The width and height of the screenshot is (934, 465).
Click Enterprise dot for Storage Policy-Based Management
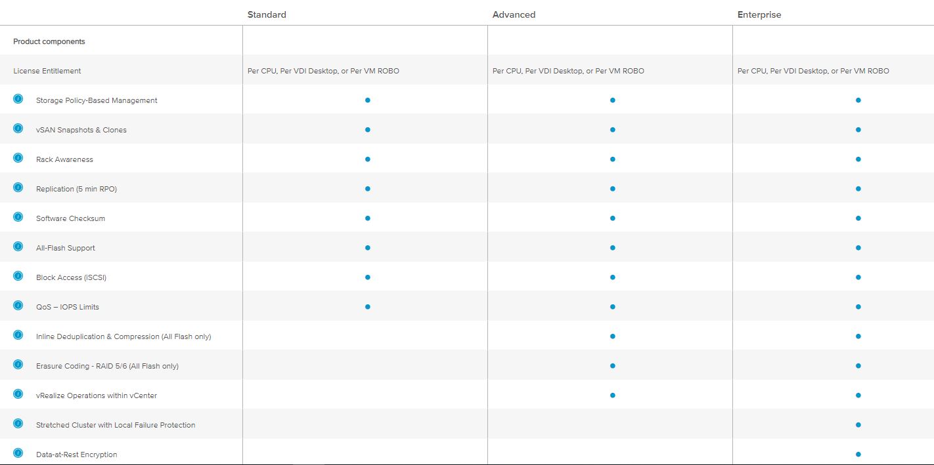click(858, 100)
